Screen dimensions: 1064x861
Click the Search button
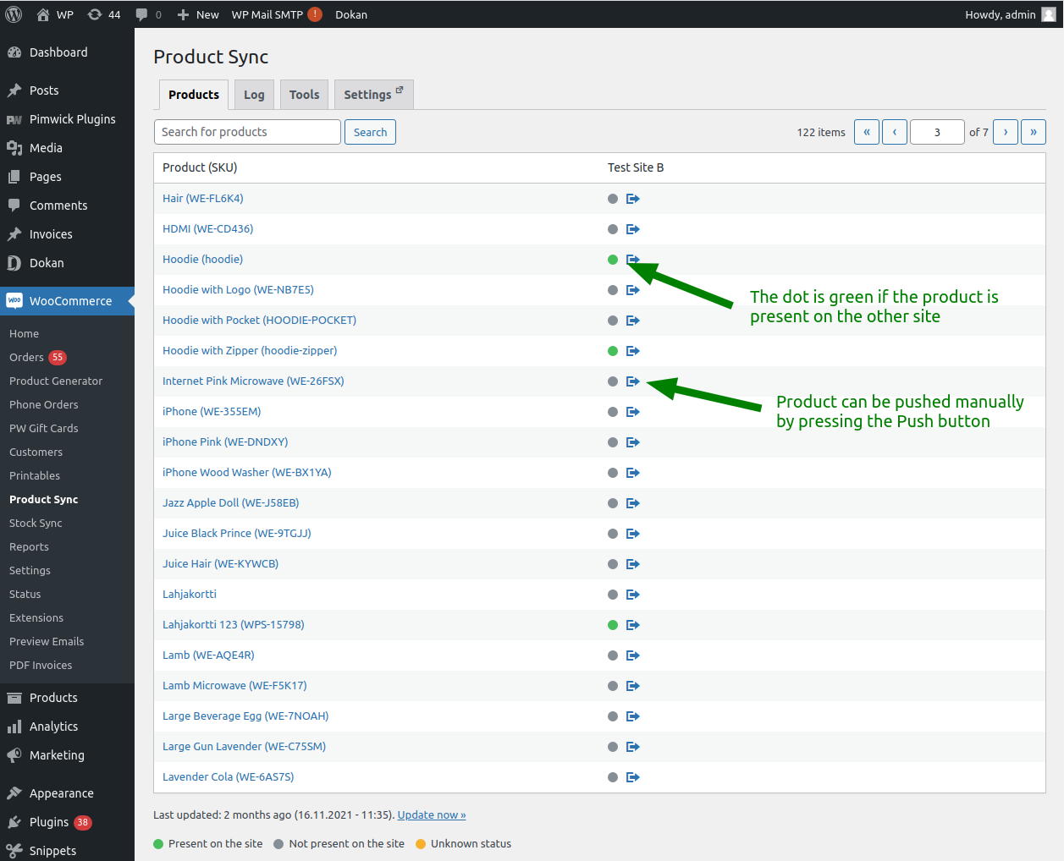point(370,132)
